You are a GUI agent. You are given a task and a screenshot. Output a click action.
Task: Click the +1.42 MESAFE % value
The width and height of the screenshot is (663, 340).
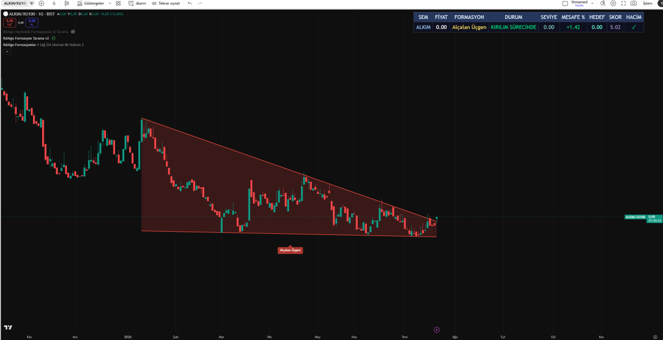[573, 27]
